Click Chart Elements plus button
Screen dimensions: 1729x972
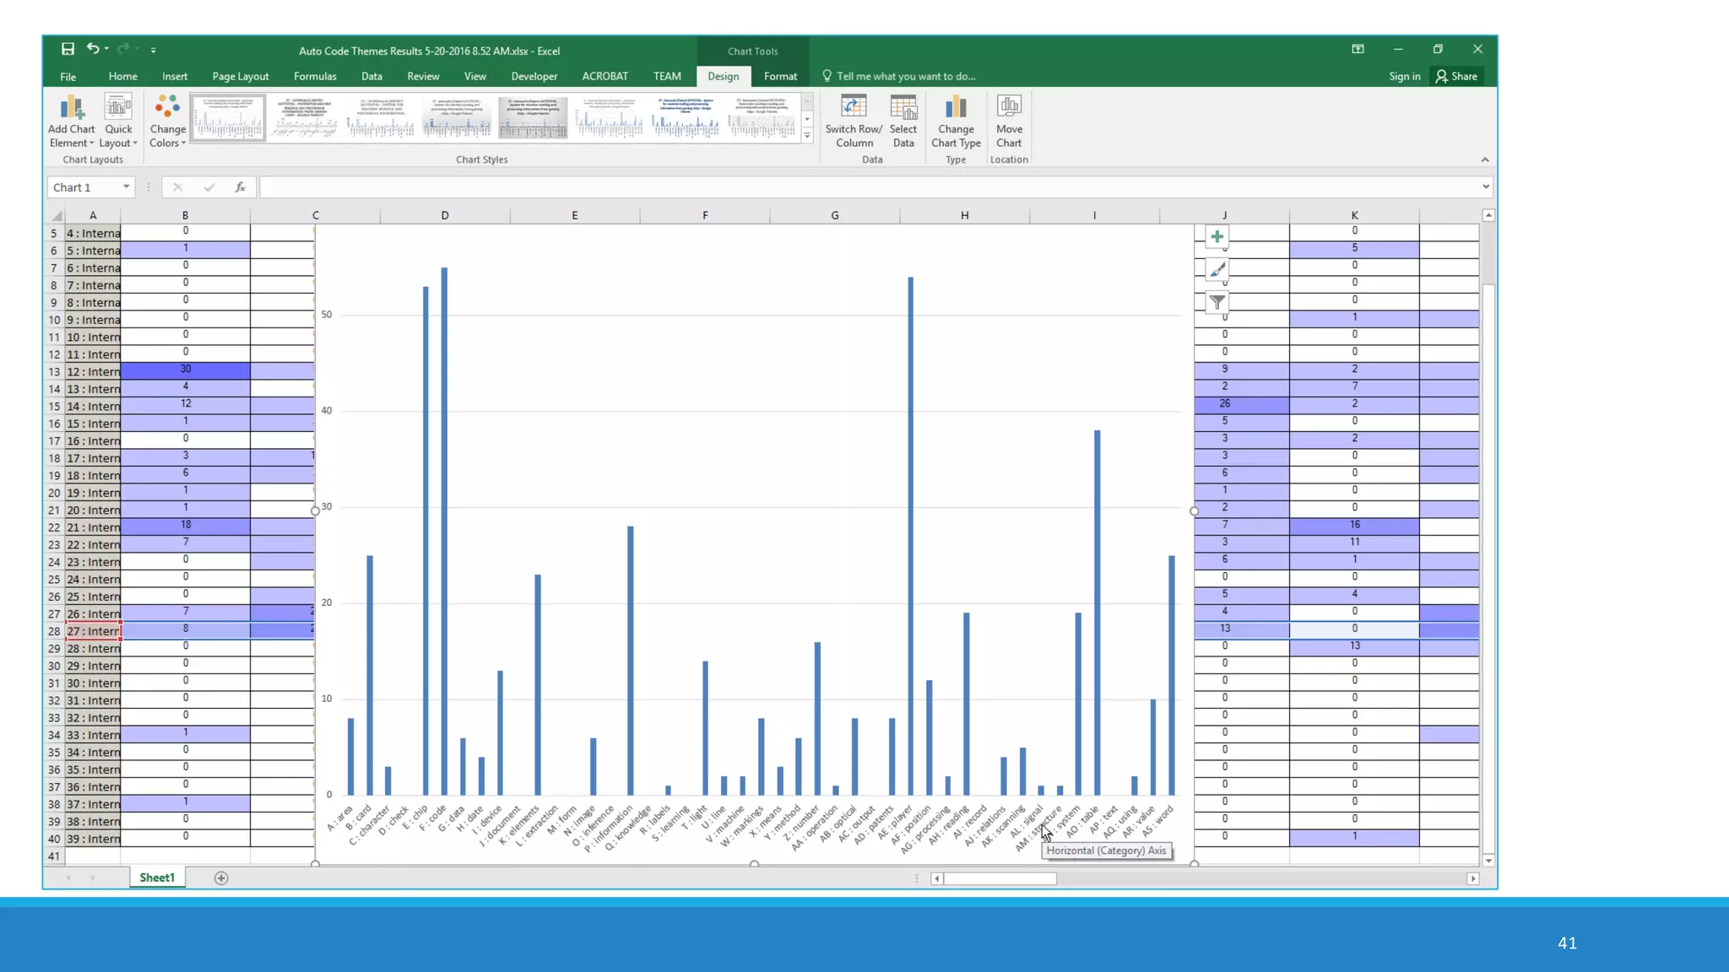1217,237
